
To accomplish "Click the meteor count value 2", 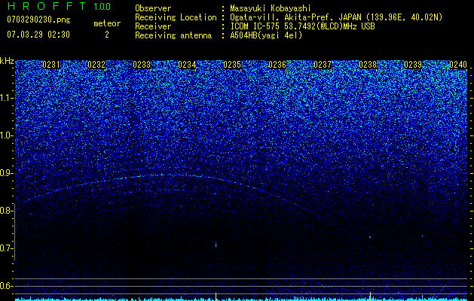I will (x=107, y=35).
